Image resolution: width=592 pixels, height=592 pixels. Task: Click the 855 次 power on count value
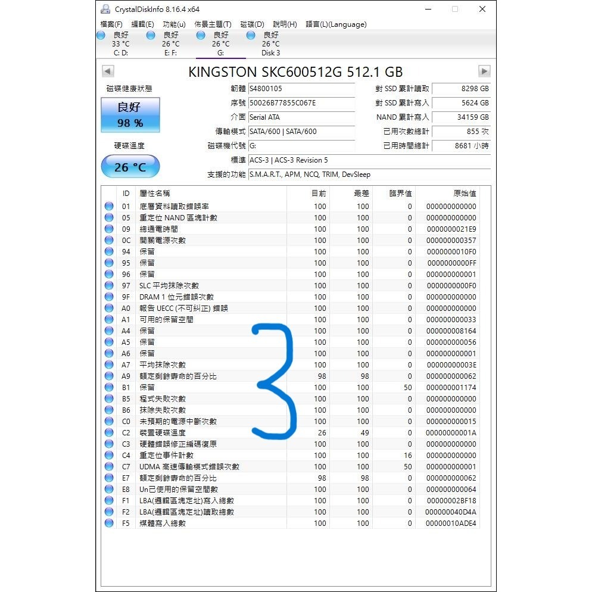tap(461, 132)
